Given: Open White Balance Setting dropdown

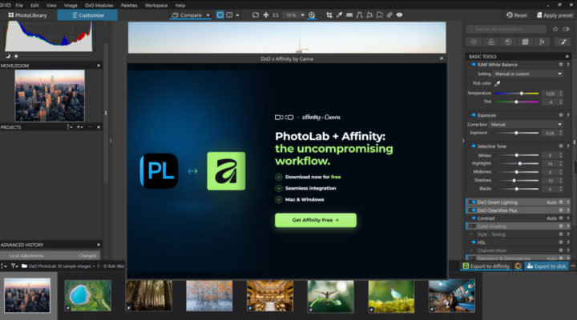Looking at the screenshot, I should tap(528, 74).
